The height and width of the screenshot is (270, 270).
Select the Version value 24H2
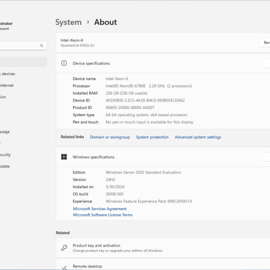pos(110,180)
